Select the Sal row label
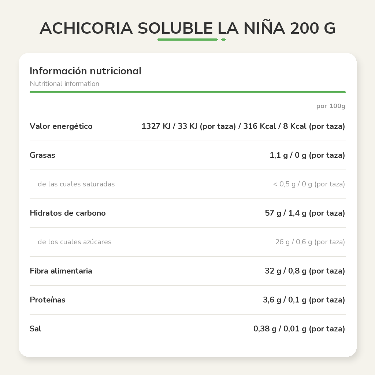The height and width of the screenshot is (375, 375). click(x=36, y=329)
